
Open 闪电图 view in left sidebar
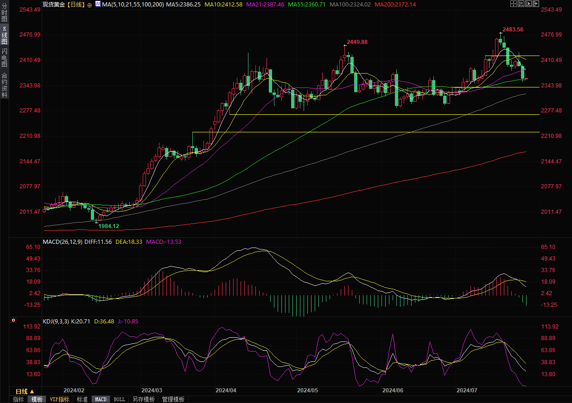(4, 57)
